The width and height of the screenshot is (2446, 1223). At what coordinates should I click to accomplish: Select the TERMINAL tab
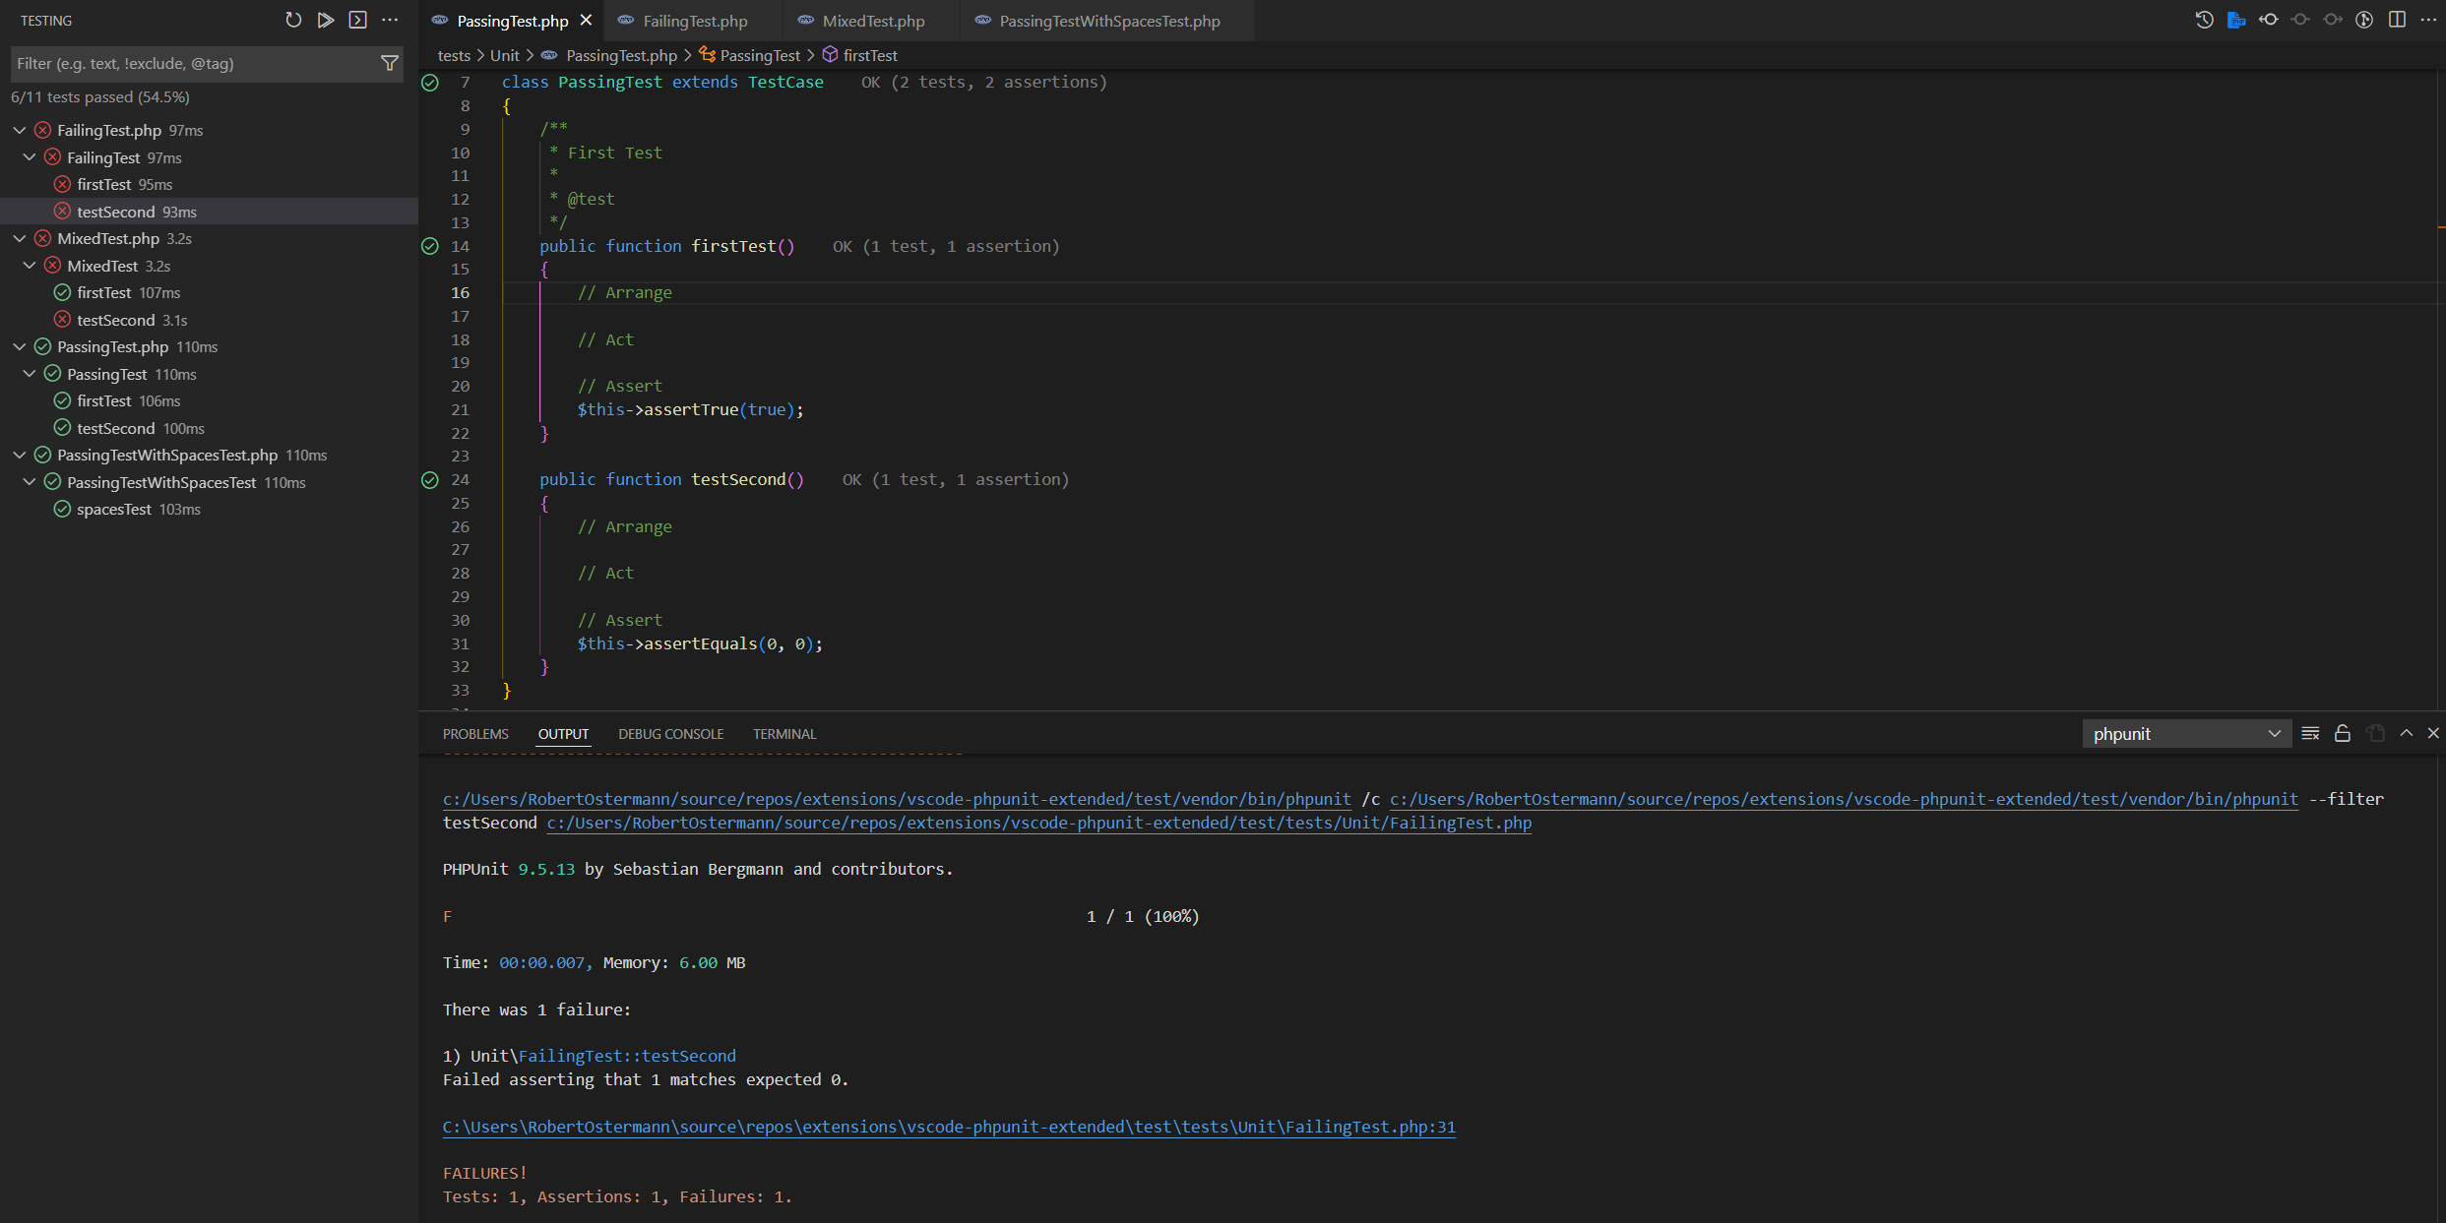point(784,733)
